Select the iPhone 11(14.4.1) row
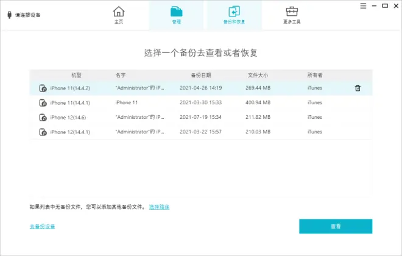The height and width of the screenshot is (256, 402). tap(201, 102)
